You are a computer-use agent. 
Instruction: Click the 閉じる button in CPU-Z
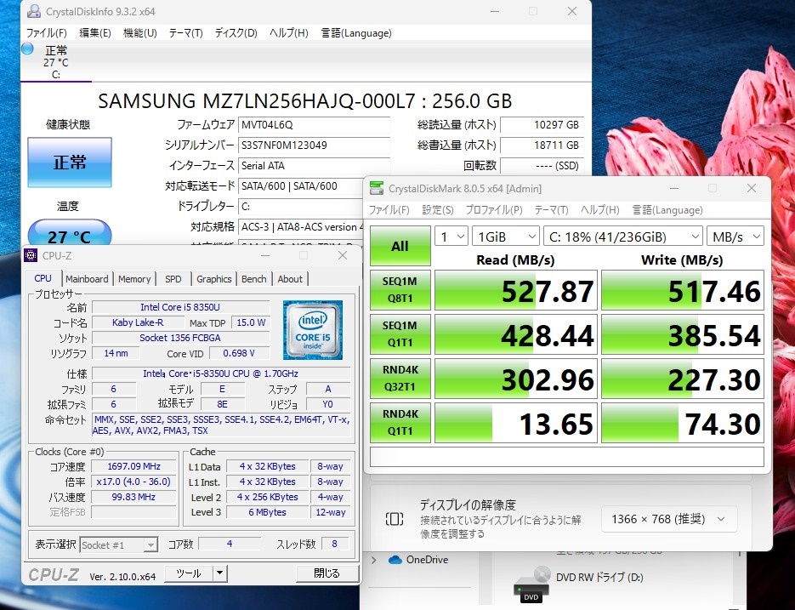327,573
